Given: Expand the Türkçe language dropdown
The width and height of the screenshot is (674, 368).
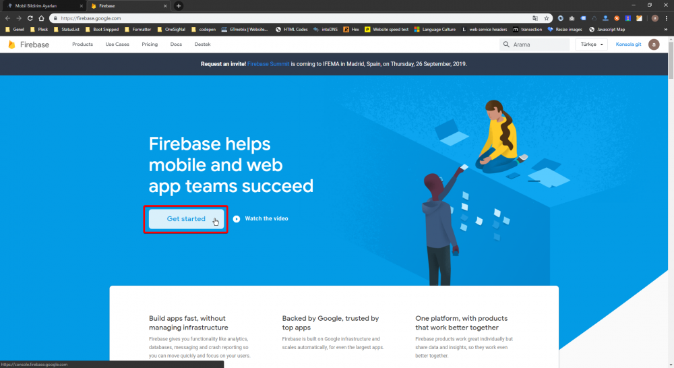Looking at the screenshot, I should pyautogui.click(x=592, y=44).
